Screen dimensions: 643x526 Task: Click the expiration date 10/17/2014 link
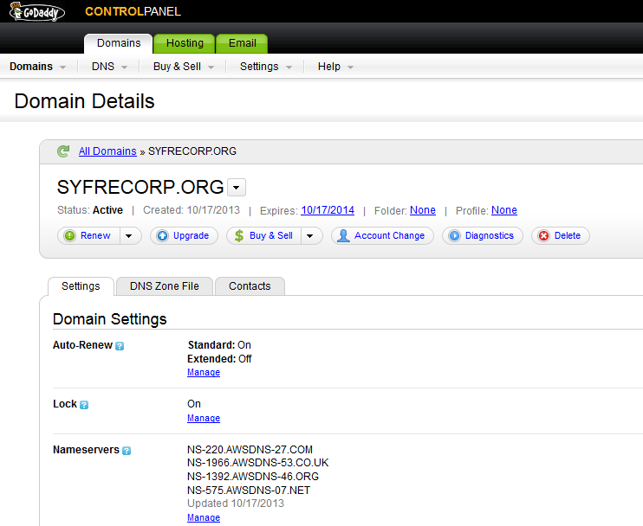coord(328,210)
